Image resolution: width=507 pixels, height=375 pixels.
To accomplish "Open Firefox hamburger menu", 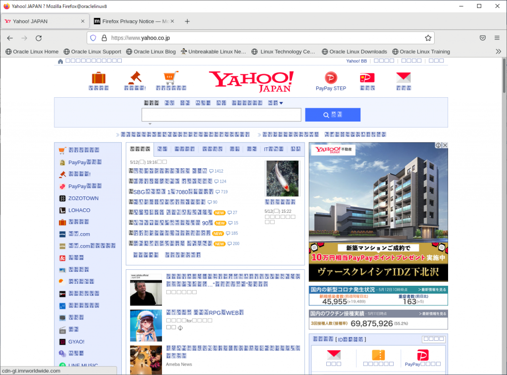I will tap(497, 38).
